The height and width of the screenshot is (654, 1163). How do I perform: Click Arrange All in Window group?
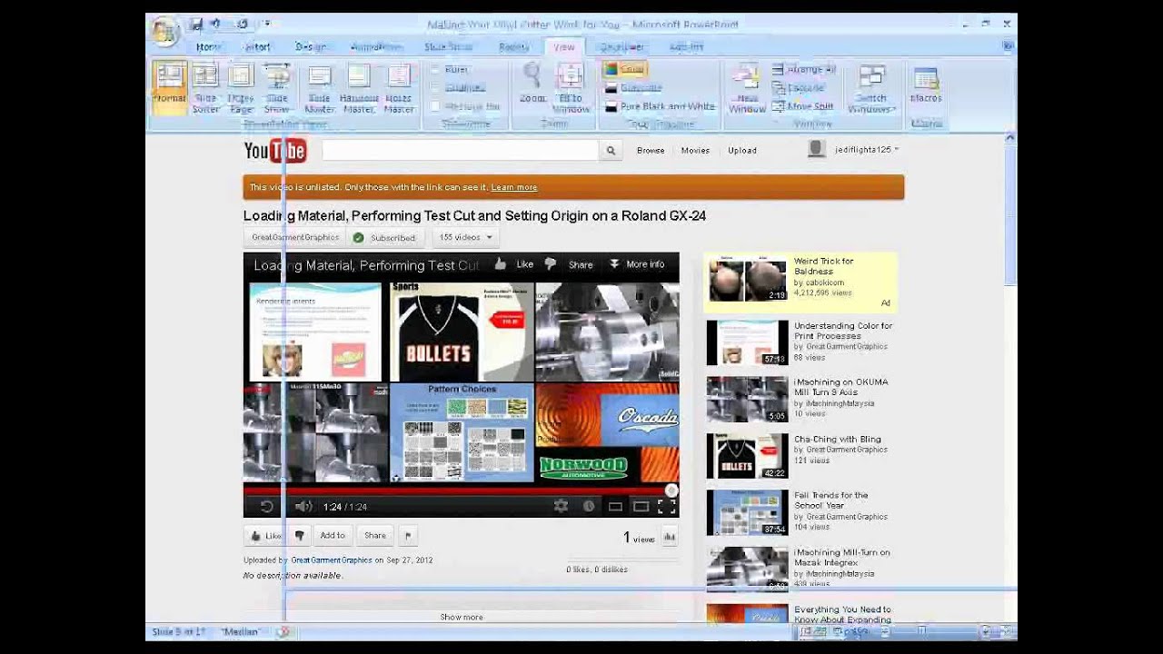pos(803,69)
